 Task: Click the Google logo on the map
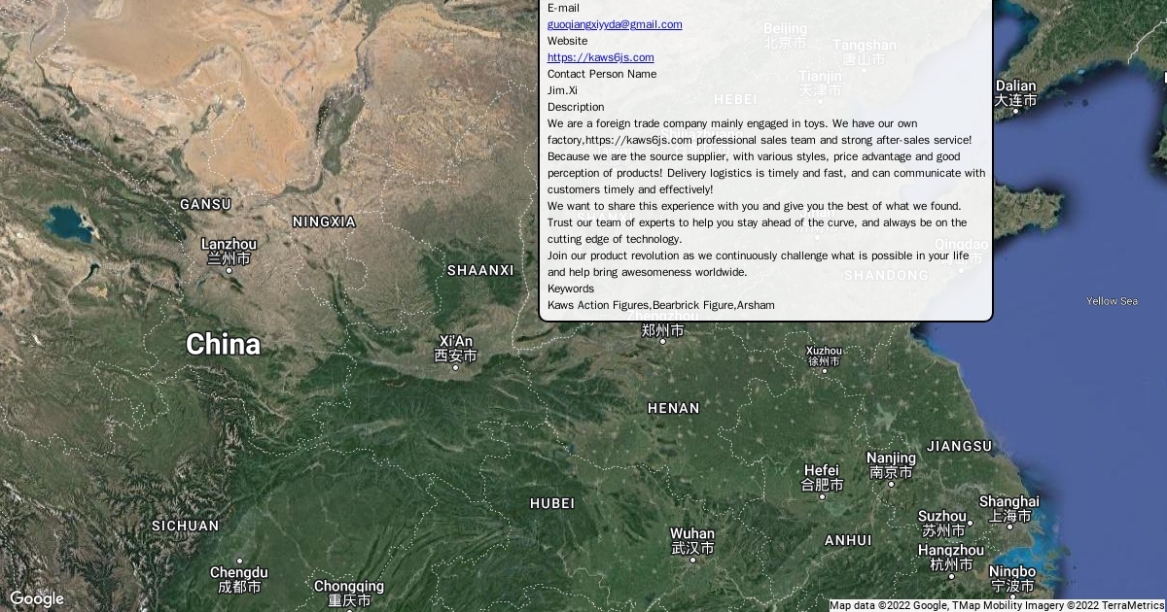click(x=37, y=598)
